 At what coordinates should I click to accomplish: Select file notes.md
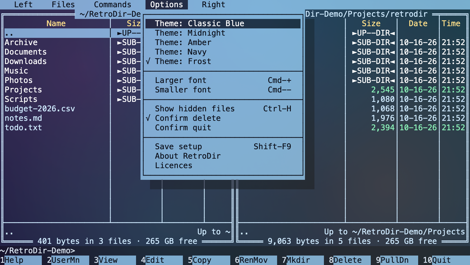pos(57,118)
